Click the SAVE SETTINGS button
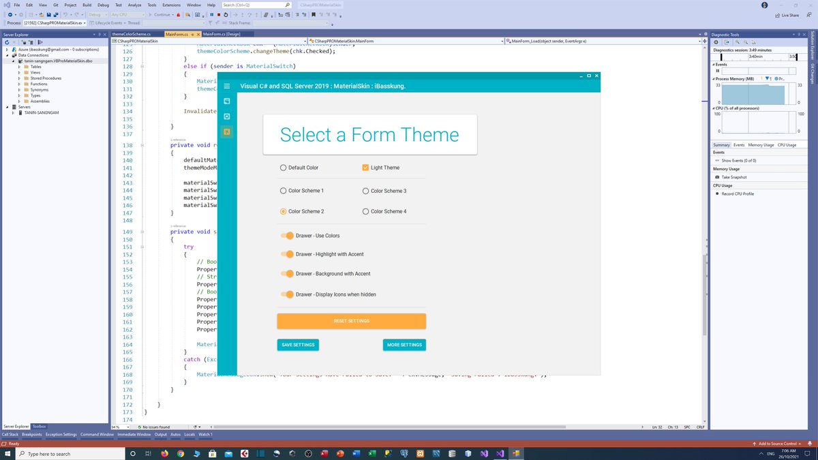The image size is (818, 460). click(x=298, y=345)
